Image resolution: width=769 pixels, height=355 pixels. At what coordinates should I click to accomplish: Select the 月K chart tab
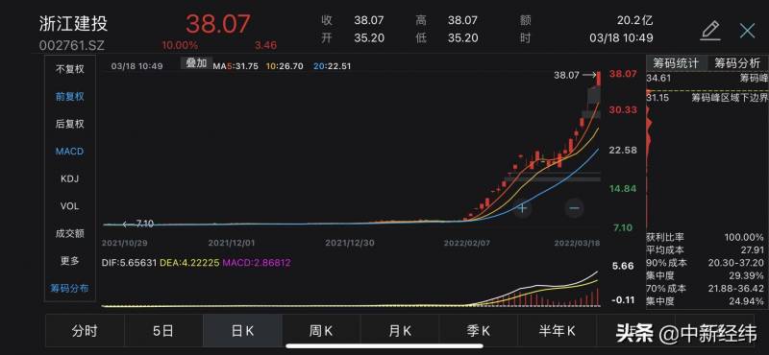[x=400, y=331]
